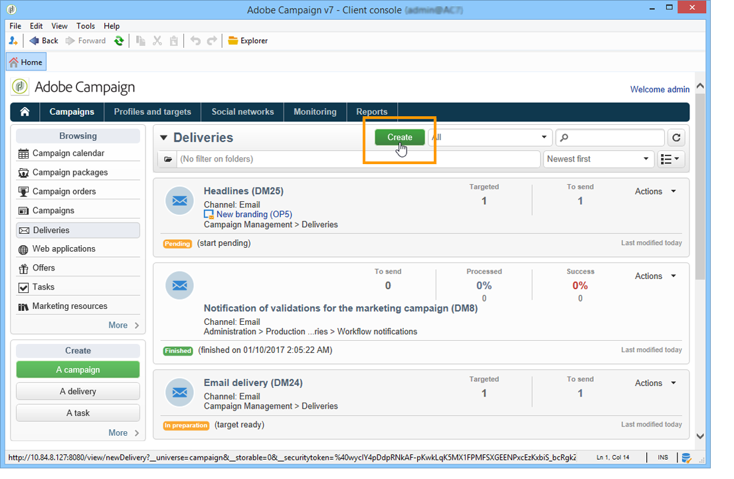The width and height of the screenshot is (734, 479).
Task: Select Deliveries in the Browsing list
Action: tap(78, 231)
